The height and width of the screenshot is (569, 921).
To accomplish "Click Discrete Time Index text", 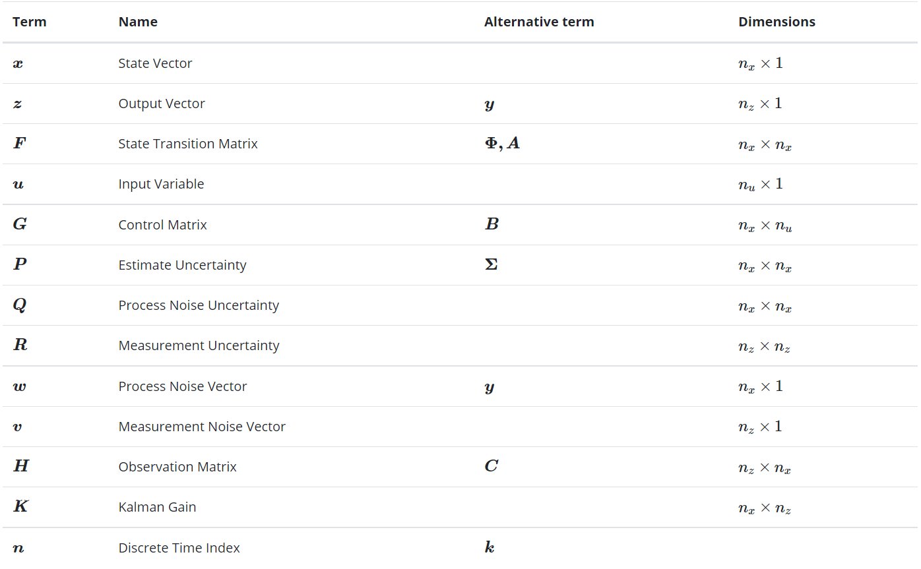I will point(179,548).
